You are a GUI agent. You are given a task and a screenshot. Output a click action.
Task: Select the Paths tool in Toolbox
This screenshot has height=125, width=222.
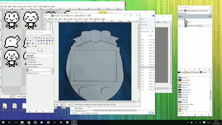(x=47, y=38)
